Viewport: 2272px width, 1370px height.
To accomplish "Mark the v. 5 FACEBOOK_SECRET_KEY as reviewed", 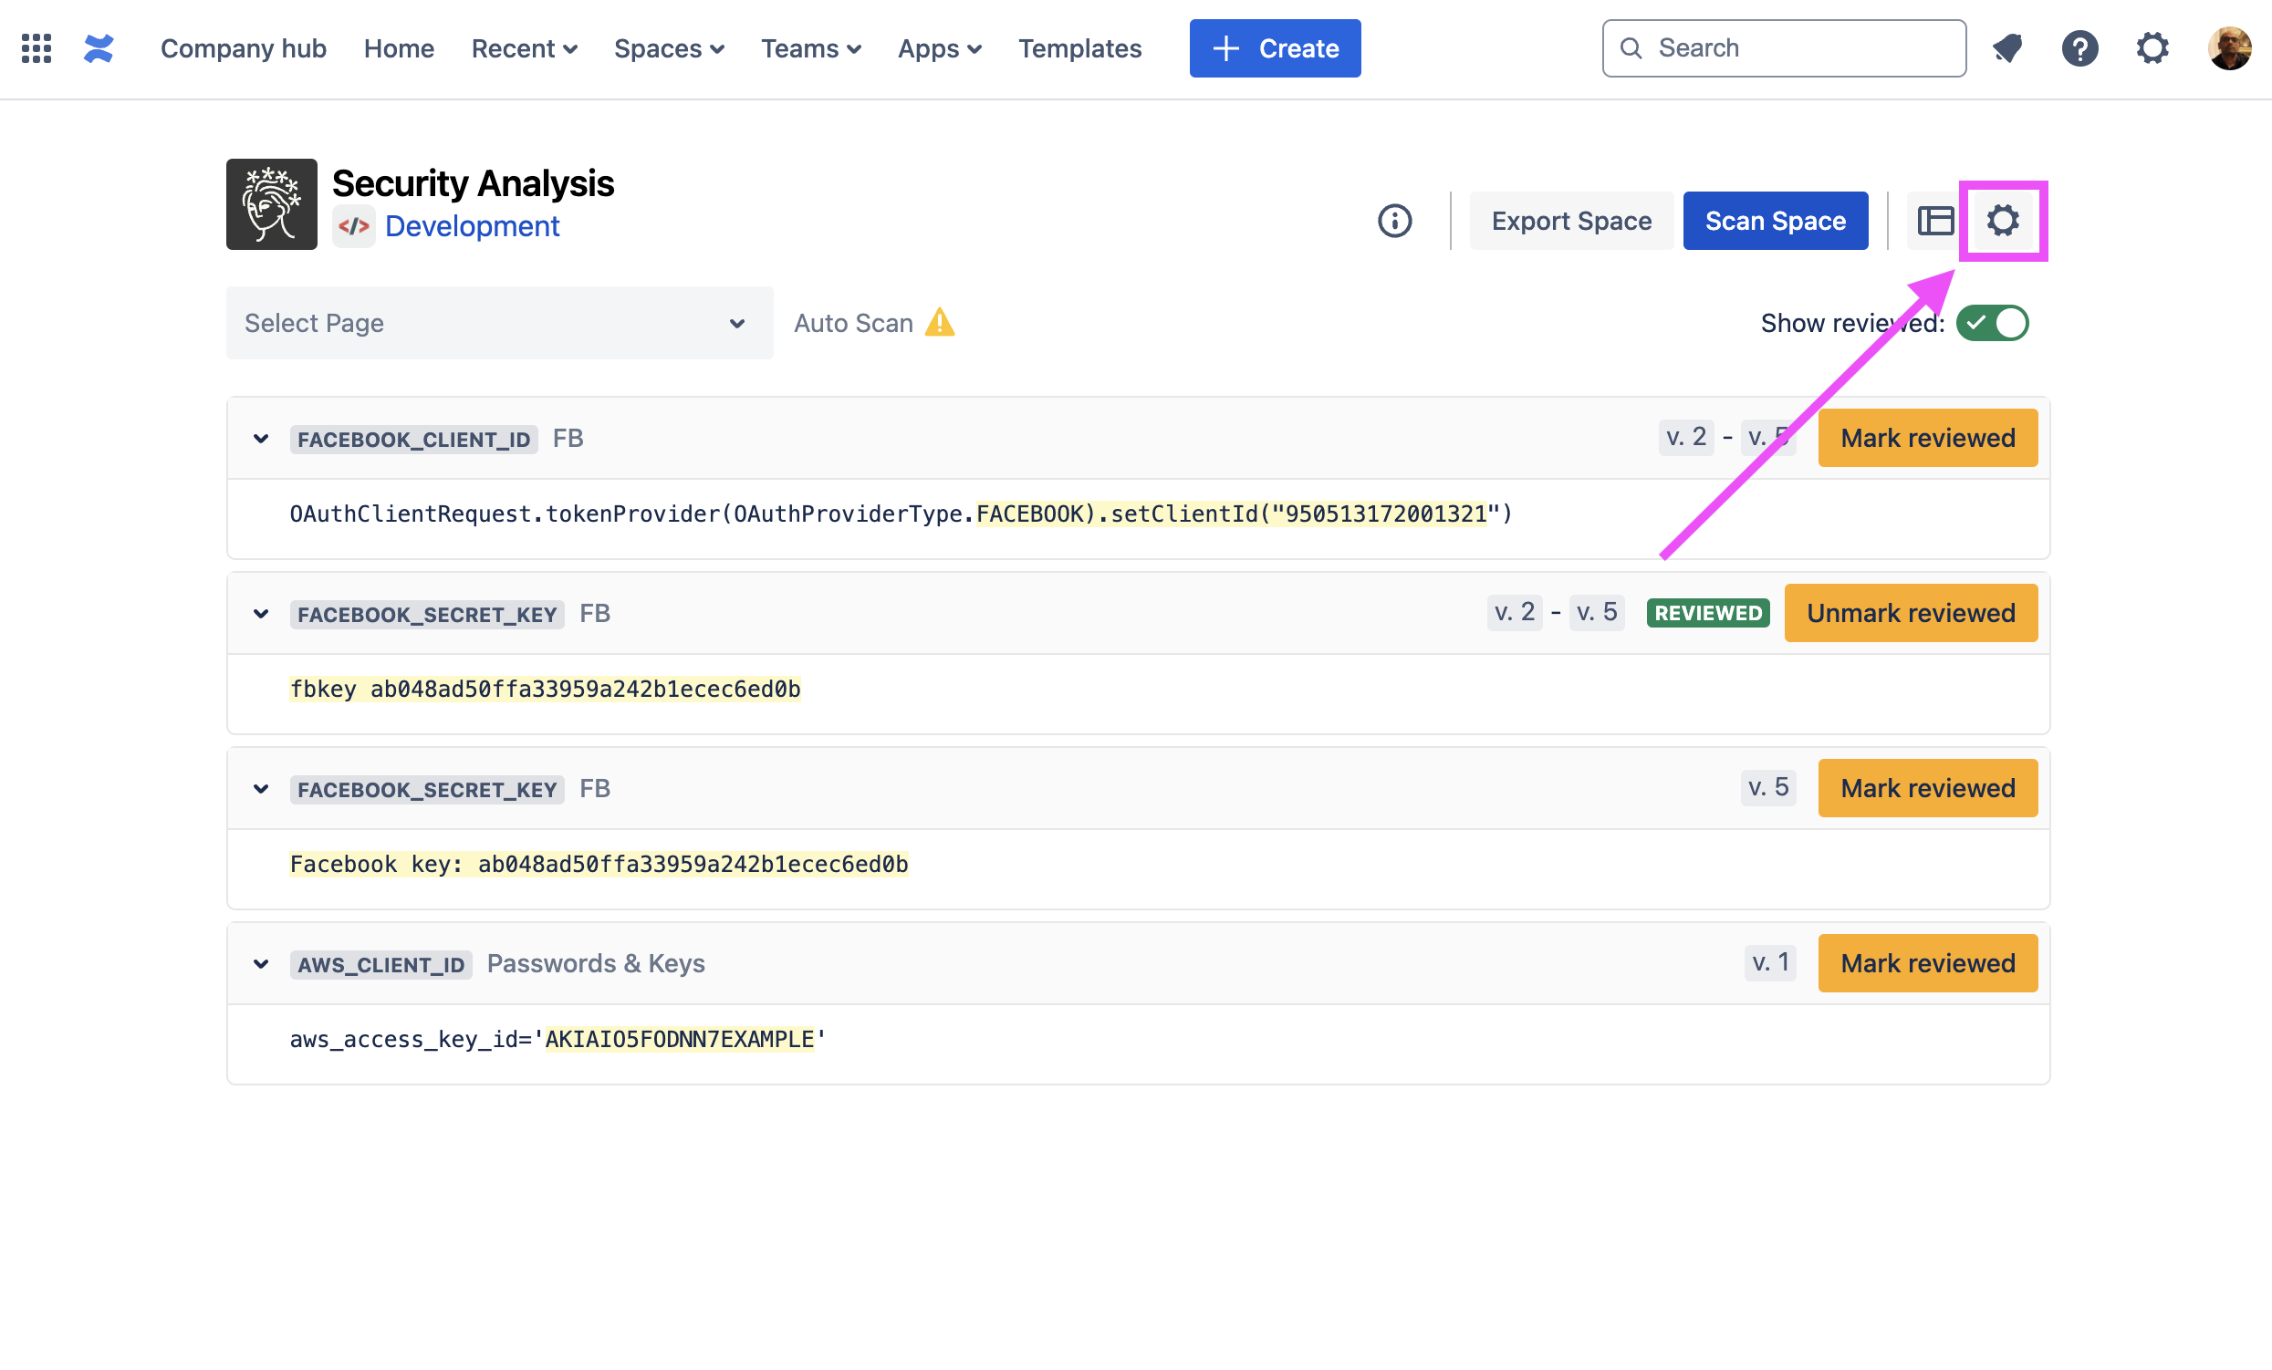I will [x=1927, y=788].
